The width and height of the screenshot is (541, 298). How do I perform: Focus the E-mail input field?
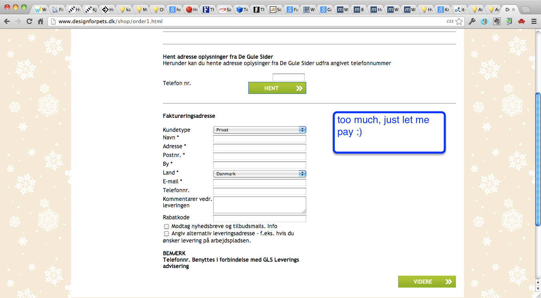pos(260,183)
